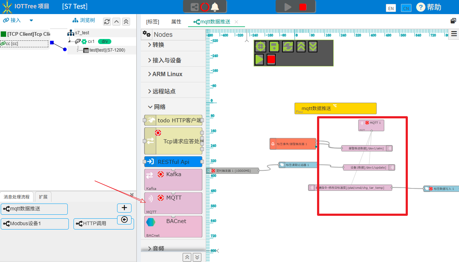Click the red circle status icon
The width and height of the screenshot is (459, 262).
click(x=205, y=7)
